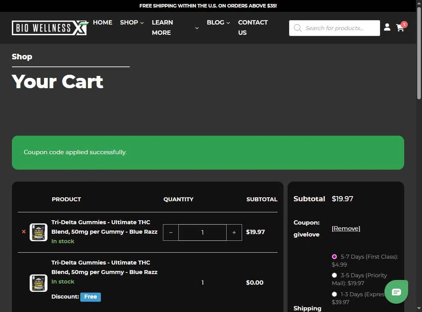Viewport: 422px width, 312px height.
Task: Click the SUBTOTAL column header
Action: 262,199
